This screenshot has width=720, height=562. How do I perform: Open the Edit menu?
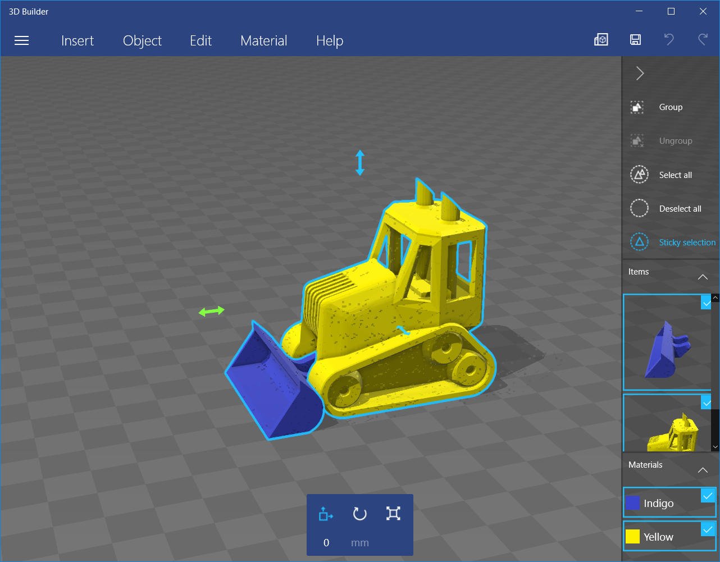(200, 40)
